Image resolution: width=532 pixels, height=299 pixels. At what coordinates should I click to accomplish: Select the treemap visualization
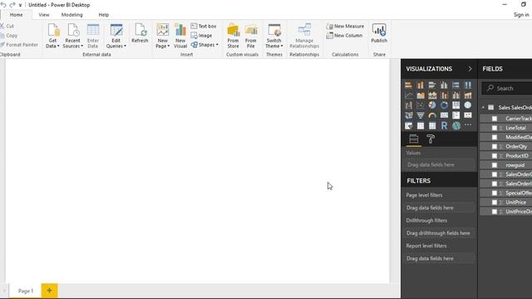456,105
